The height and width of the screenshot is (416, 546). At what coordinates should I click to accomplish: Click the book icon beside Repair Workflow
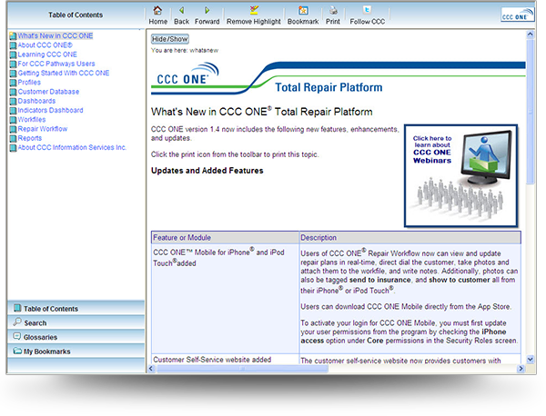click(13, 129)
